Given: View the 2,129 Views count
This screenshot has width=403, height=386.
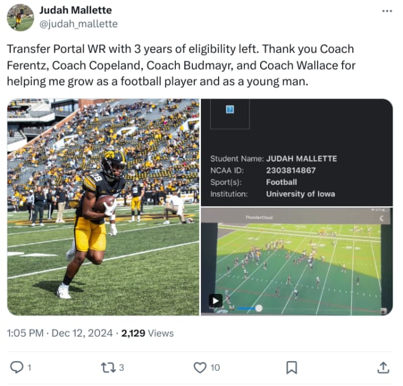Looking at the screenshot, I should pos(148,333).
